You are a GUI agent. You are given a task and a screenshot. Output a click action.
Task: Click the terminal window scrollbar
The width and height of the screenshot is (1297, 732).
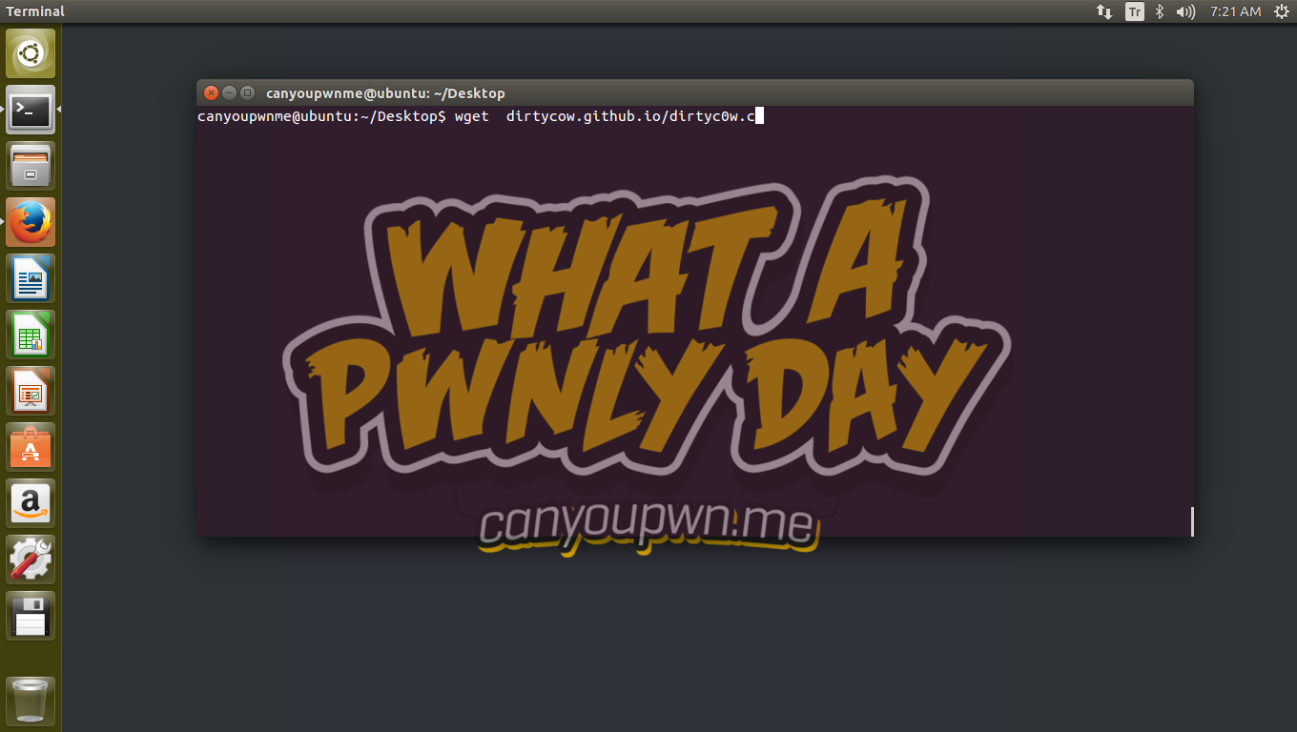tap(1191, 520)
